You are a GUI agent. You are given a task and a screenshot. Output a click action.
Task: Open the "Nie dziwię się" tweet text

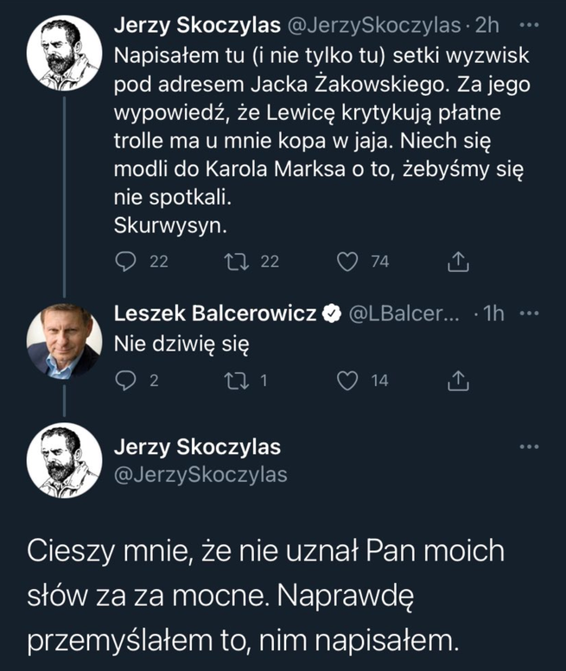point(181,344)
